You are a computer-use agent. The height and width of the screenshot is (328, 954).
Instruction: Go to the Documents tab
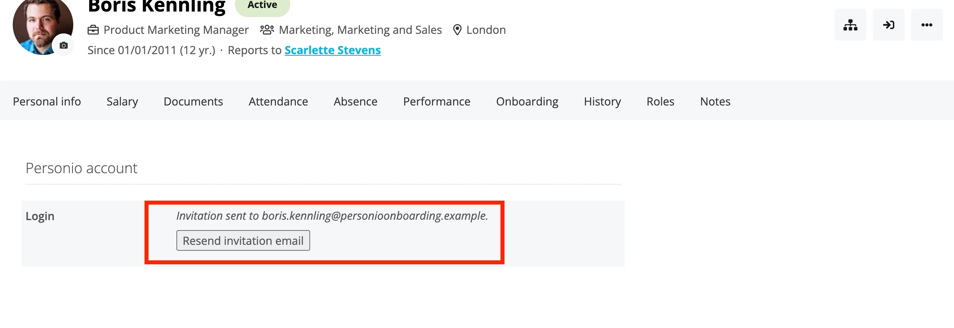(x=193, y=102)
